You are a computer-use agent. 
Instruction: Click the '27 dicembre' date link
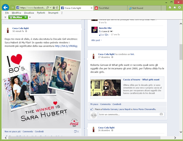click(x=104, y=57)
